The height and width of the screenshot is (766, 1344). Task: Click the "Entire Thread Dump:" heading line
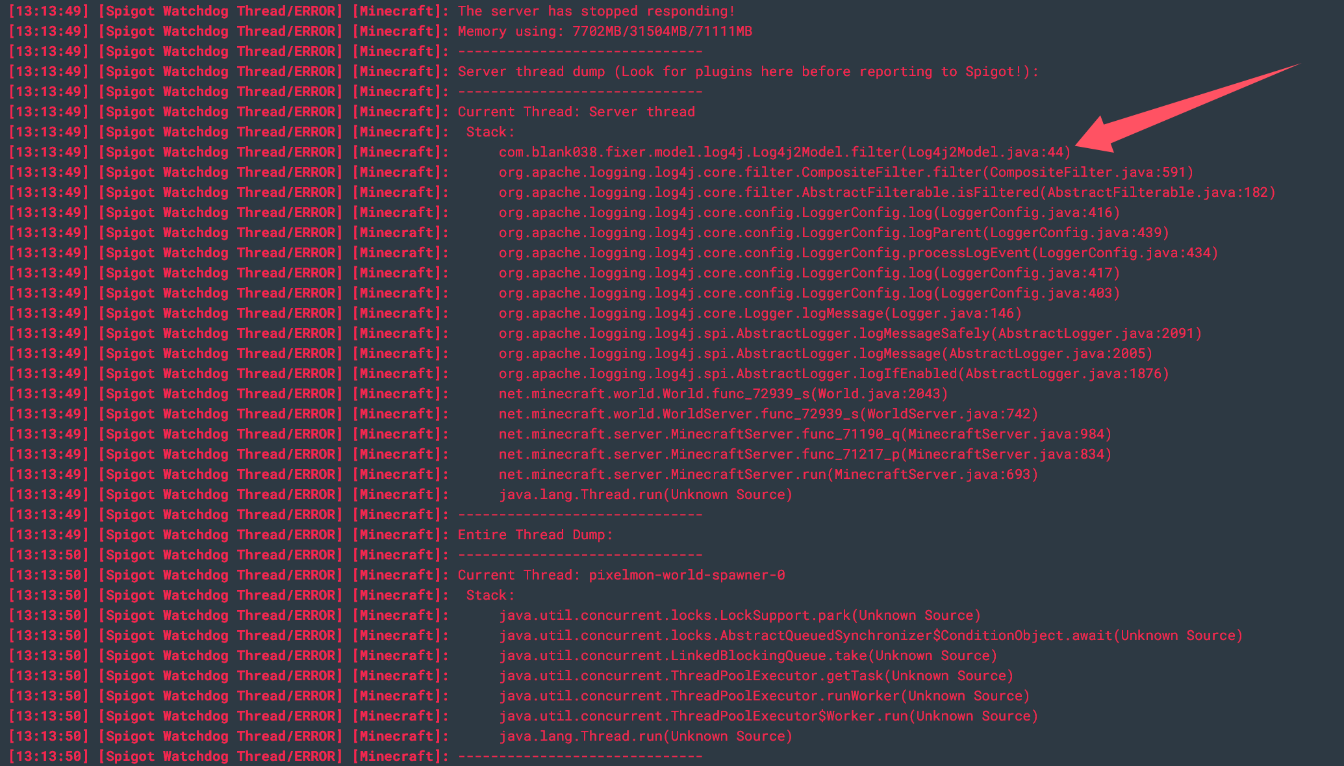[535, 535]
